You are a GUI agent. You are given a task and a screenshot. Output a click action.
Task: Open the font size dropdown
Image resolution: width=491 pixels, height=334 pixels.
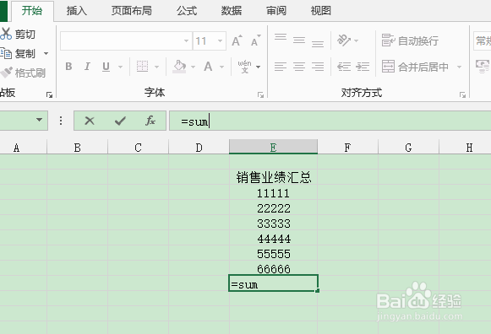tap(220, 40)
